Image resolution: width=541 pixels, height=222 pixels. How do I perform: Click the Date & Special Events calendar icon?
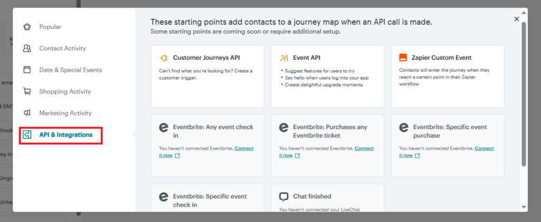(27, 70)
